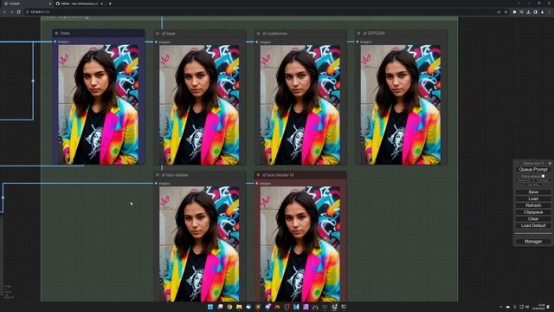The width and height of the screenshot is (554, 312).
Task: Collapse the 'af GFPGAN' node via its title dot
Action: pos(358,33)
